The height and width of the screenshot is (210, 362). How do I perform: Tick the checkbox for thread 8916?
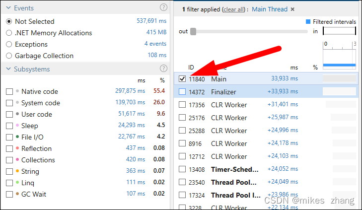click(x=182, y=143)
